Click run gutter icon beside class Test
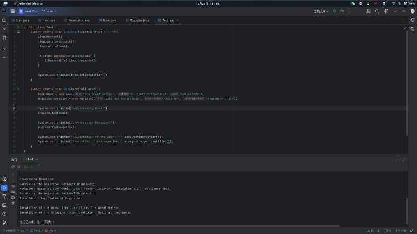 pyautogui.click(x=18, y=27)
